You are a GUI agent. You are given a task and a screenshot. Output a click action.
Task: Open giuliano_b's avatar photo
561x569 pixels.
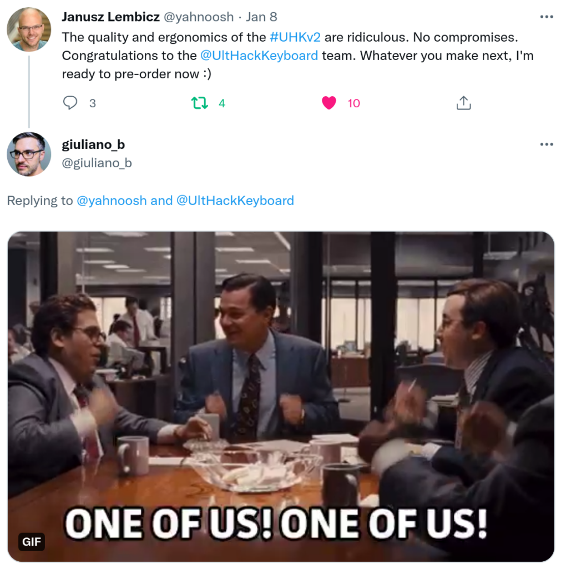pos(29,154)
